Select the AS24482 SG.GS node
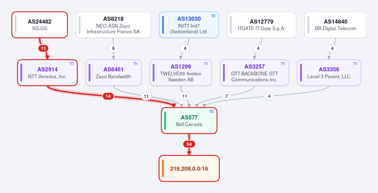The height and width of the screenshot is (193, 378). [39, 25]
